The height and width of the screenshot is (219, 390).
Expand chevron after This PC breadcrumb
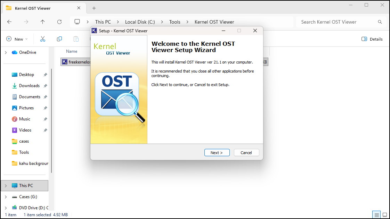click(x=118, y=22)
